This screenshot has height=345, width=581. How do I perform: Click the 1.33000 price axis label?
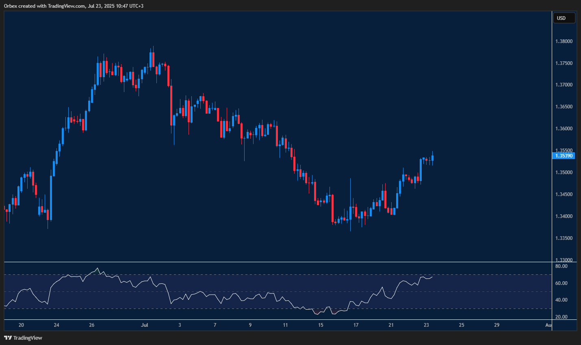[564, 260]
